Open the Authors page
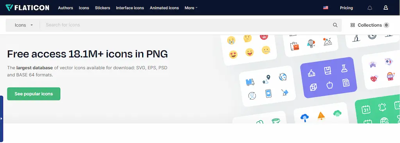 [x=65, y=8]
